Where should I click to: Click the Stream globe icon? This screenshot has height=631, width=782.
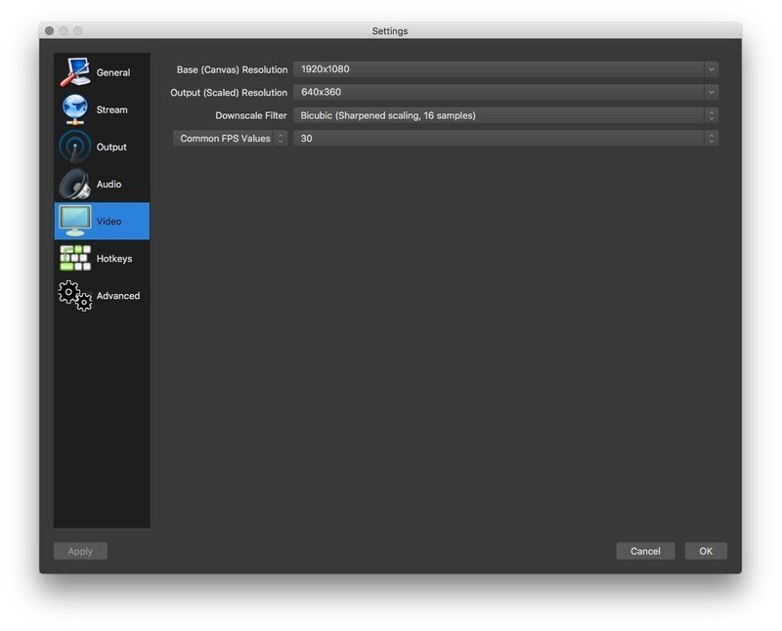tap(75, 109)
